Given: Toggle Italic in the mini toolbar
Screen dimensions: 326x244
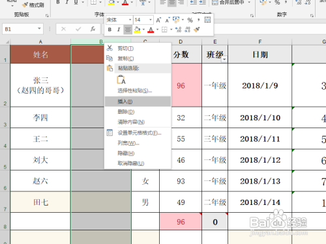Looking at the screenshot, I should 119,30.
